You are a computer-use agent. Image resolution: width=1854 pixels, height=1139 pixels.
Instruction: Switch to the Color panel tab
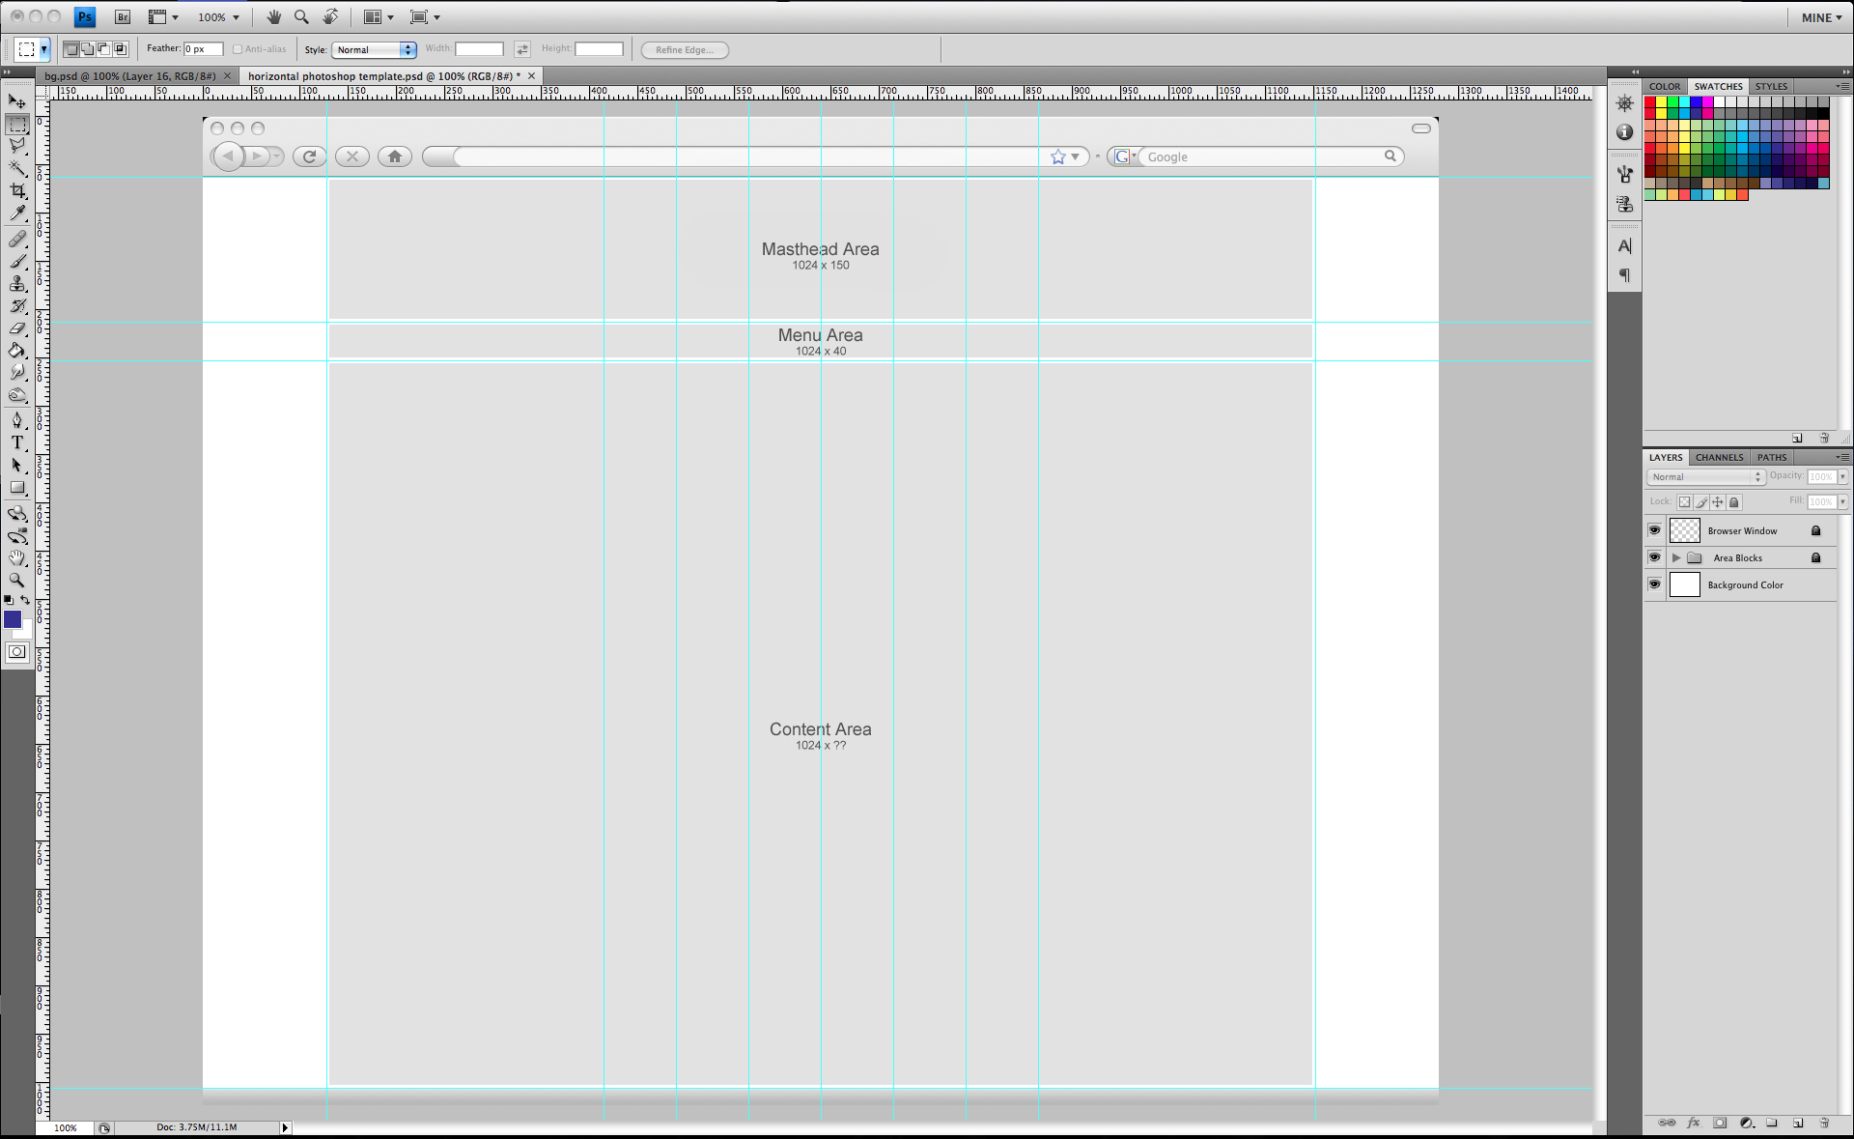tap(1665, 86)
